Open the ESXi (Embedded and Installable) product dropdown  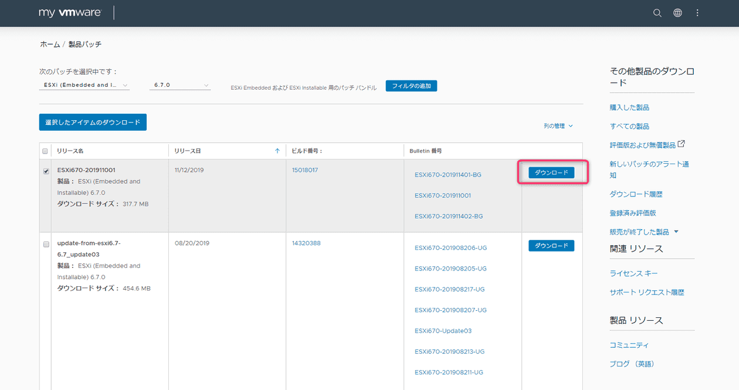click(84, 85)
